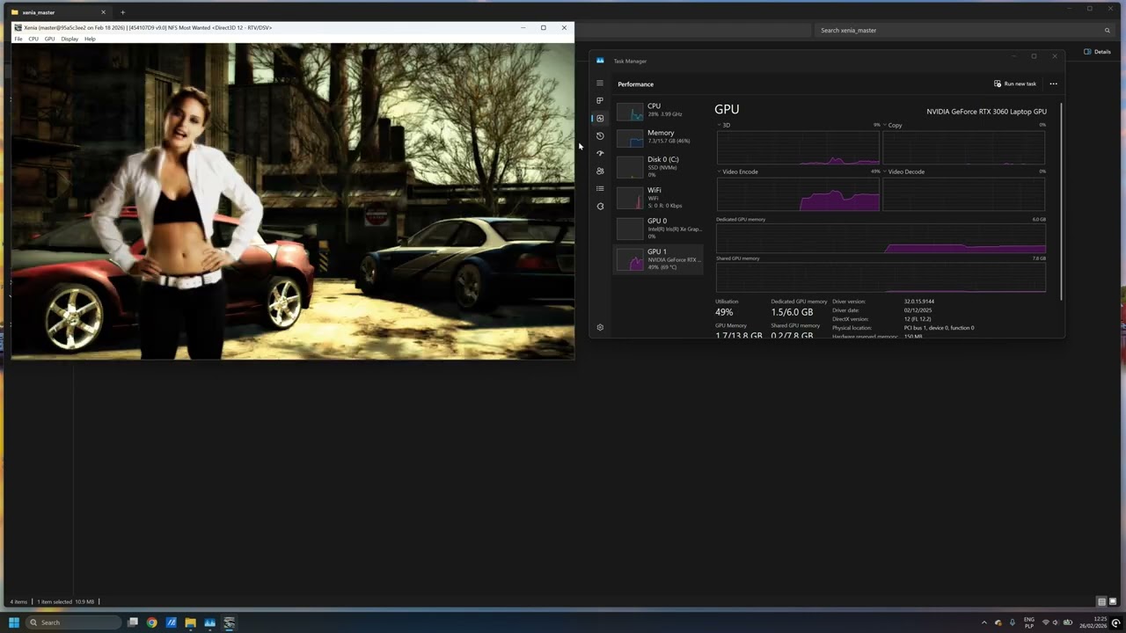Click driver version 32.0.15.9144 text

919,302
